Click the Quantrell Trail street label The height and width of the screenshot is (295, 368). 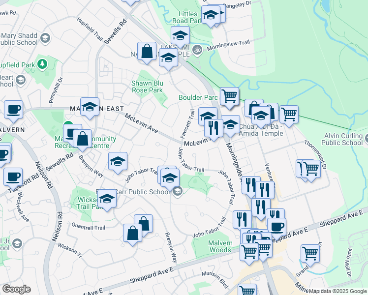88,227
